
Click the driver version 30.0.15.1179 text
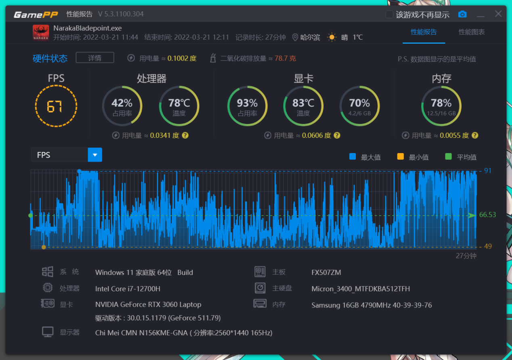pos(158,318)
